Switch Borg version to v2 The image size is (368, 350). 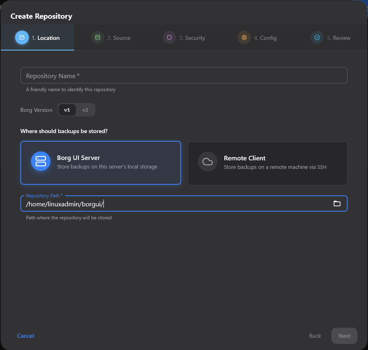point(85,110)
